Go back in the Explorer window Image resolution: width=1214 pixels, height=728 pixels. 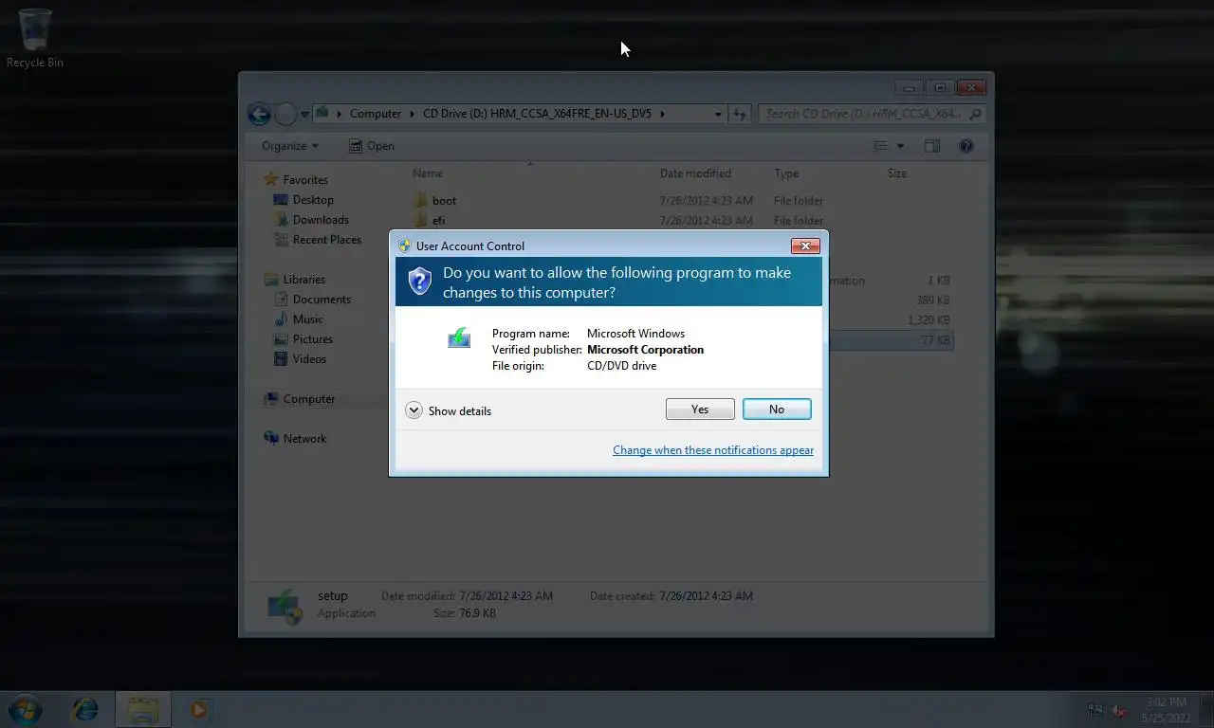click(x=259, y=114)
